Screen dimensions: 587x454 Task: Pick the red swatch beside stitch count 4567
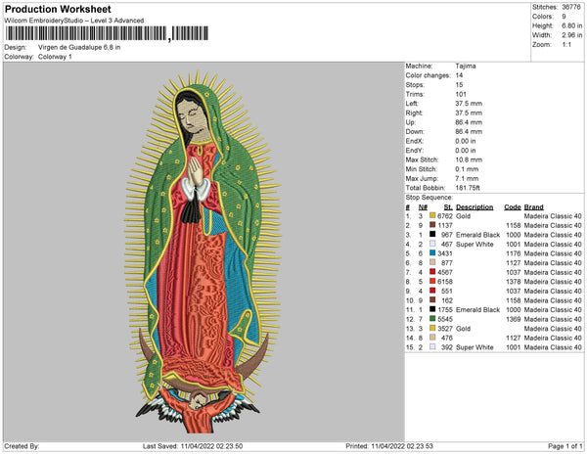point(432,272)
